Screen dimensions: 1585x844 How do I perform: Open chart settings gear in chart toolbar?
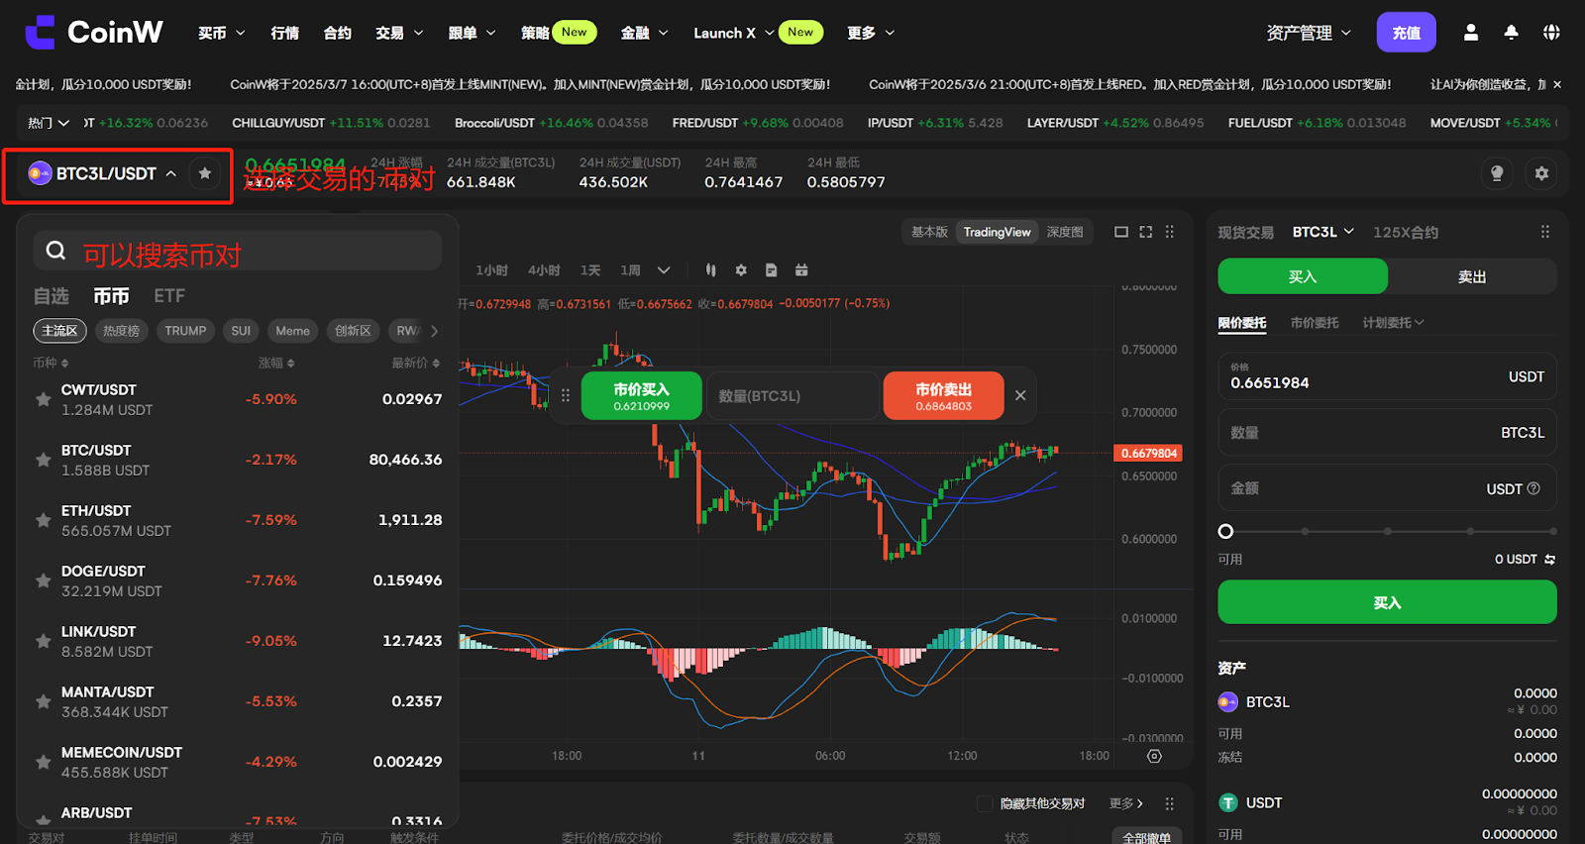[741, 270]
